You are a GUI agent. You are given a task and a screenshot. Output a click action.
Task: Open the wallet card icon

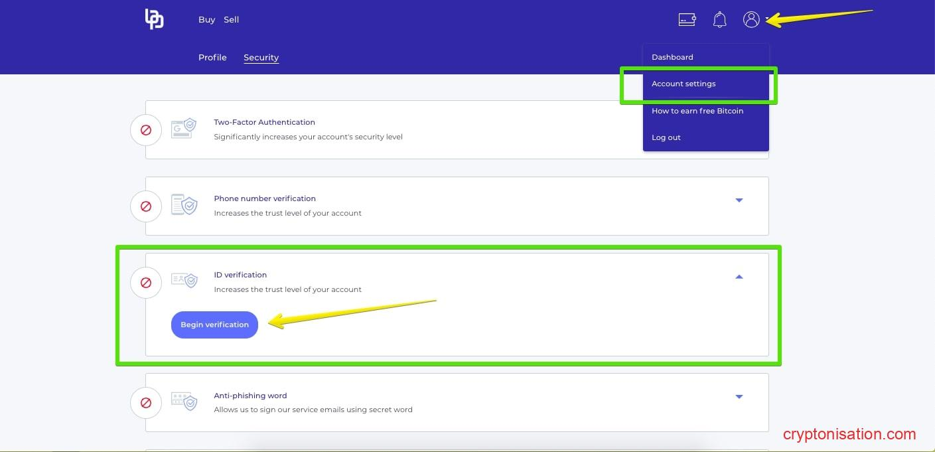(x=687, y=19)
